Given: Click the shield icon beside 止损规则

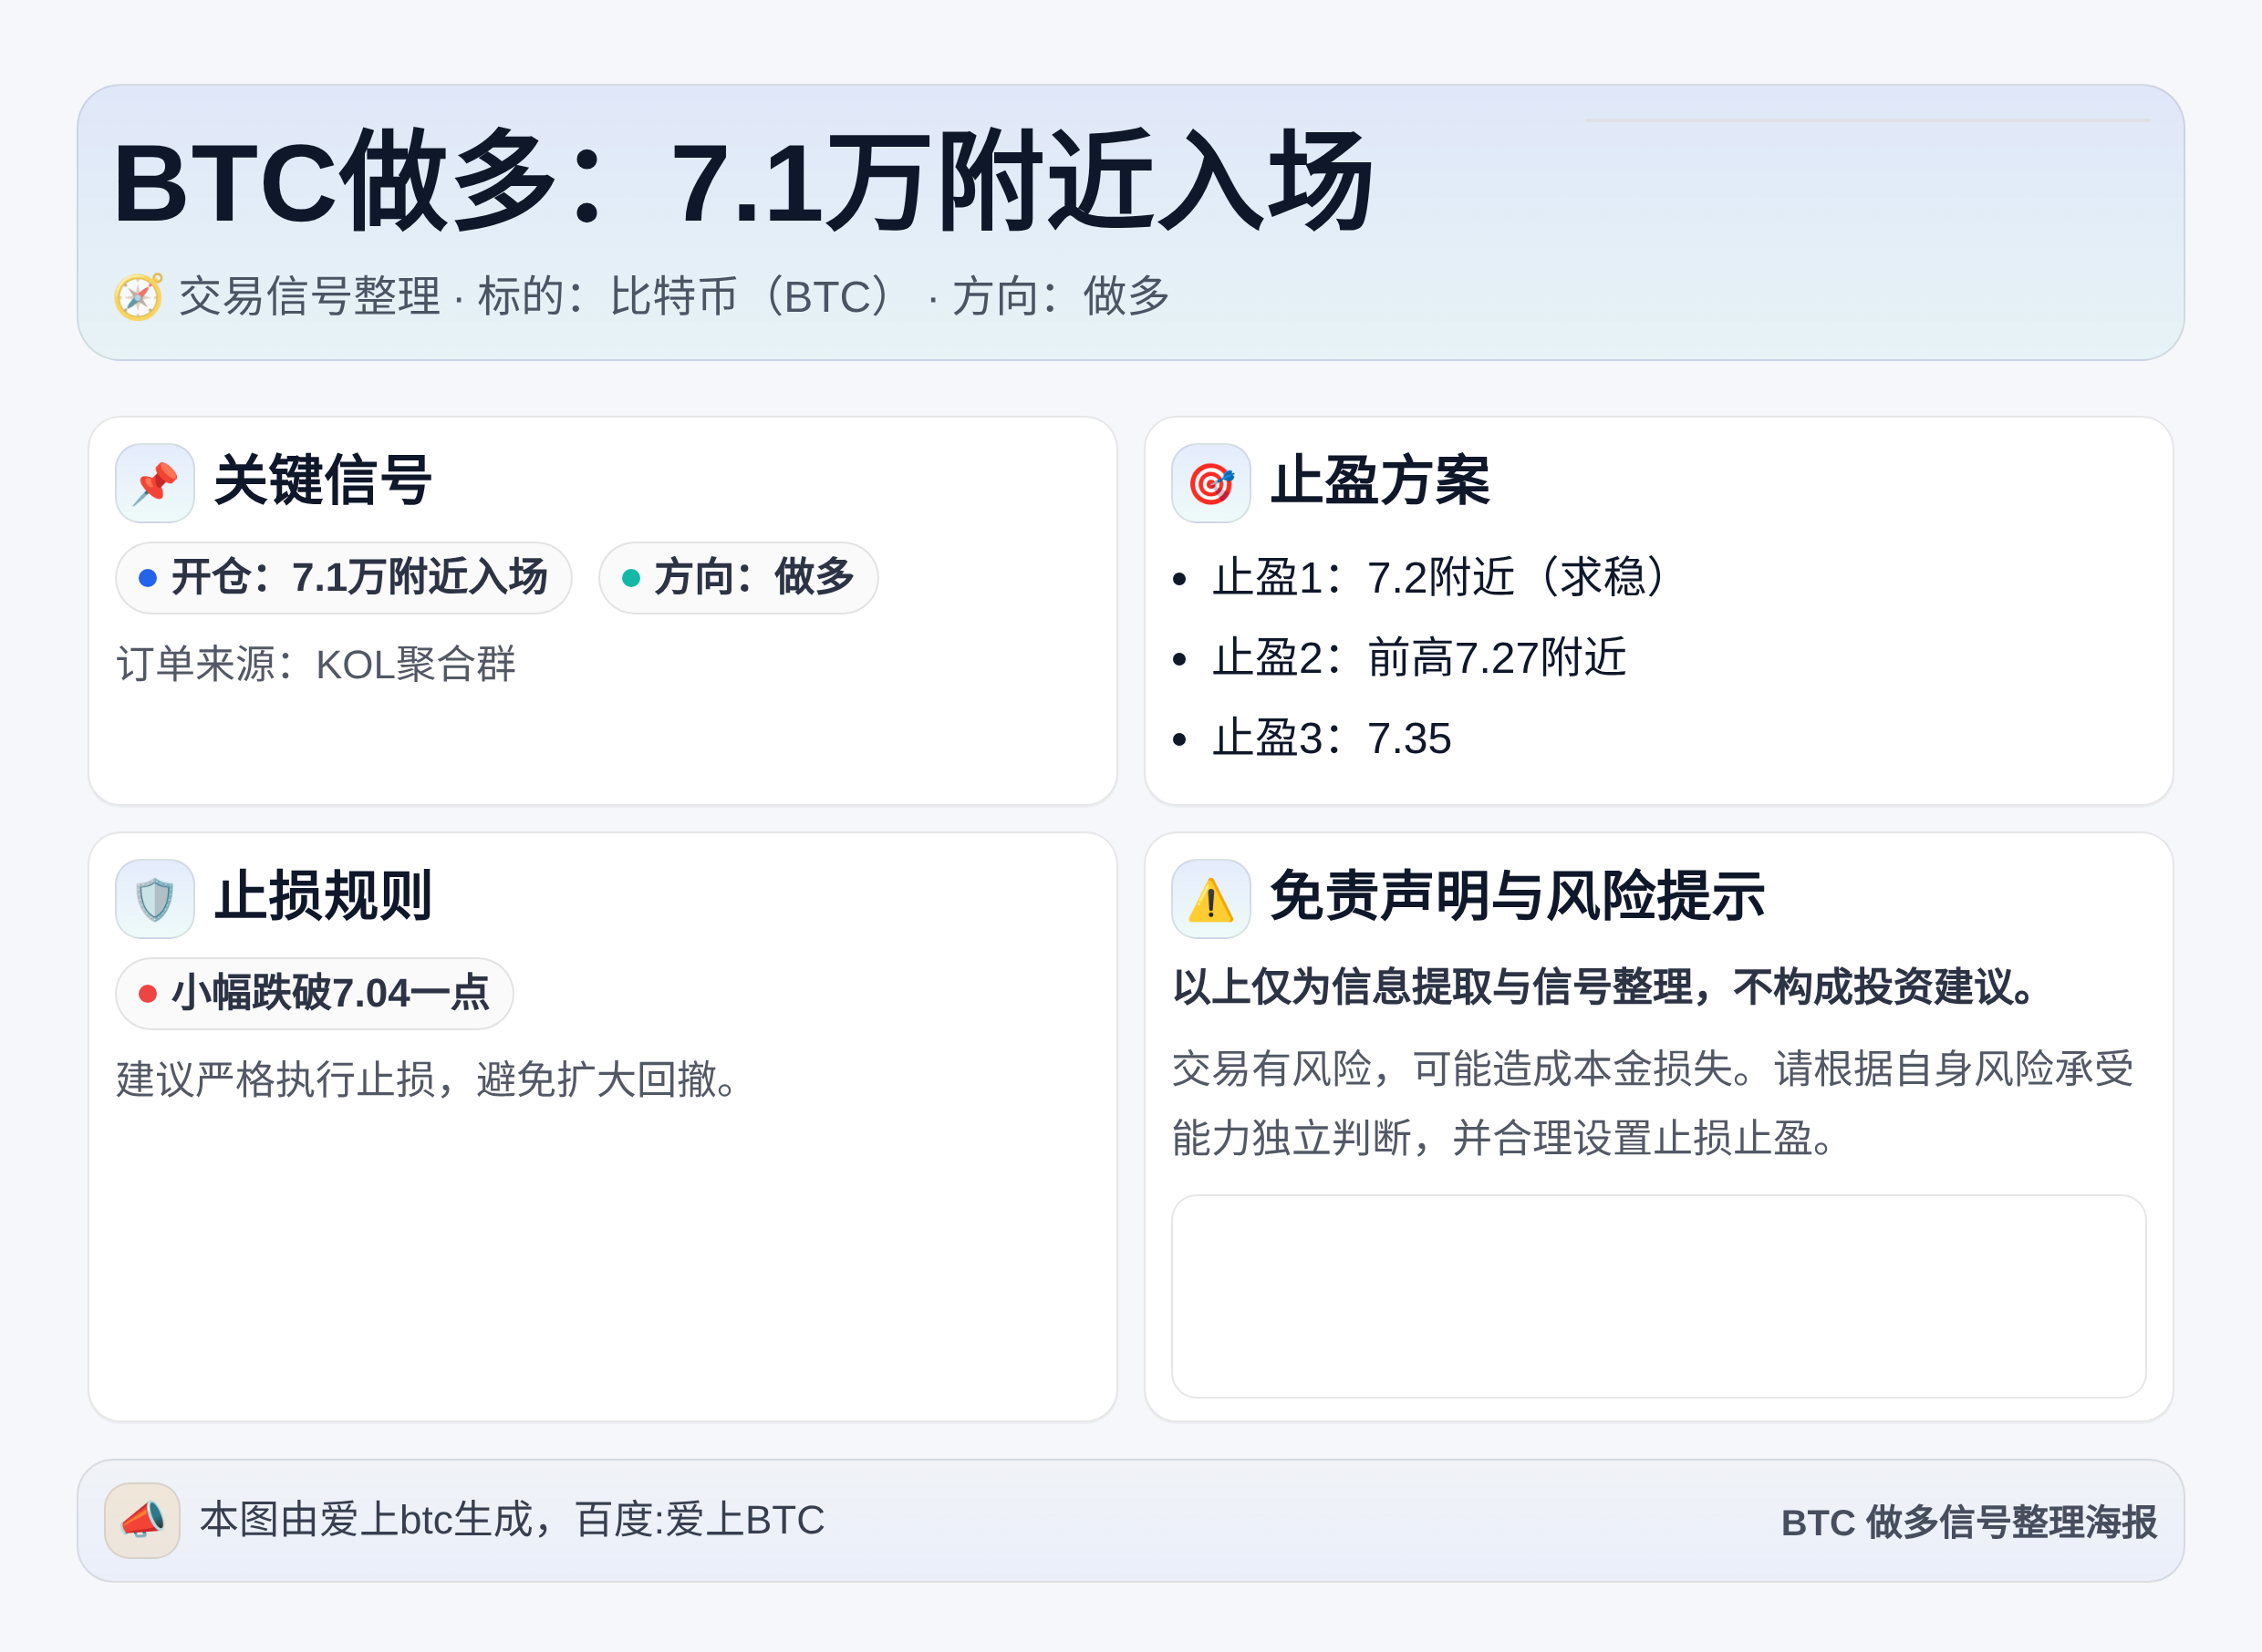Looking at the screenshot, I should [x=155, y=899].
